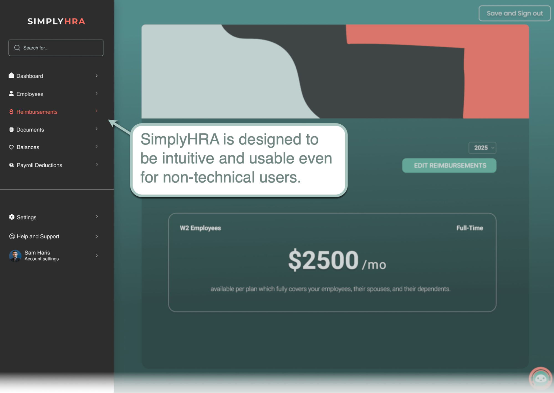Click the SimplyHRA logo
This screenshot has height=393, width=554.
[56, 21]
